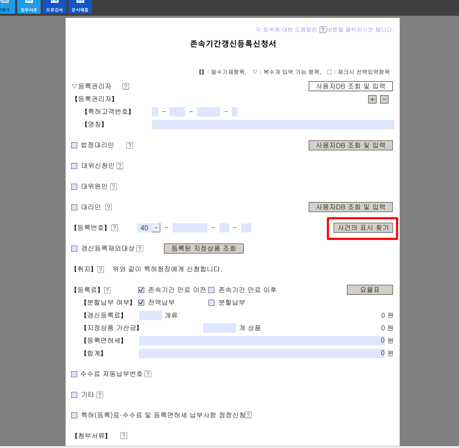Image resolution: width=459 pixels, height=448 pixels.
Task: Click 사용자DB 조회 및 입력 for 대리인
Action: 351,207
